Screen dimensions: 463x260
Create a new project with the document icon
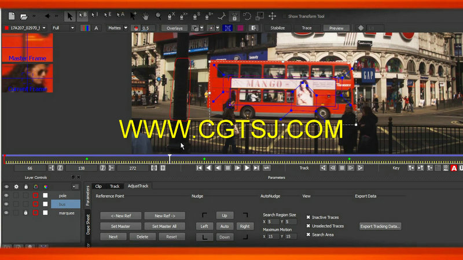[x=12, y=16]
